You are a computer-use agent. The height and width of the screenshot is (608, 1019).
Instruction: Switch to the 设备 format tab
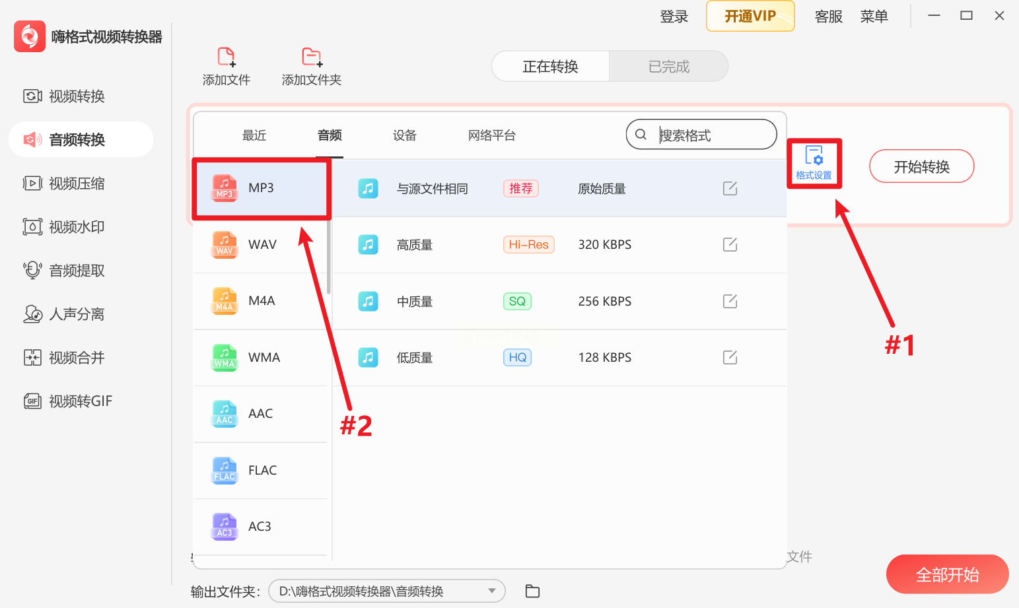404,135
